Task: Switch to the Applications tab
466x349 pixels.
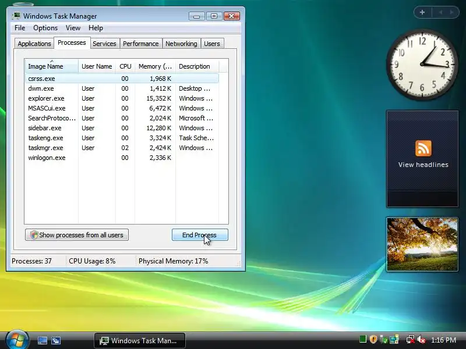Action: pos(34,44)
